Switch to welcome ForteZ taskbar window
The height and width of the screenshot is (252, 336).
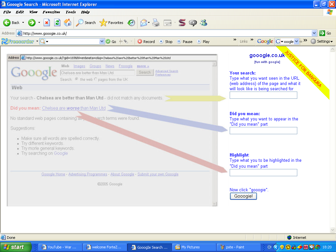pos(105,247)
